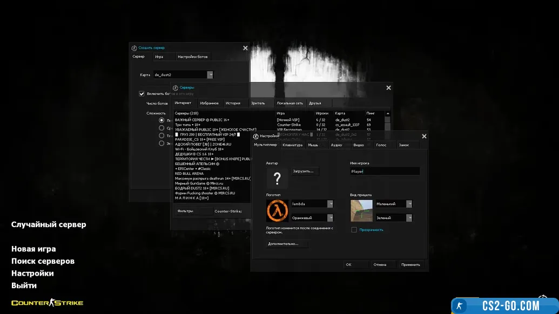Open the Избранное tab in server browser
The width and height of the screenshot is (559, 314).
[209, 103]
